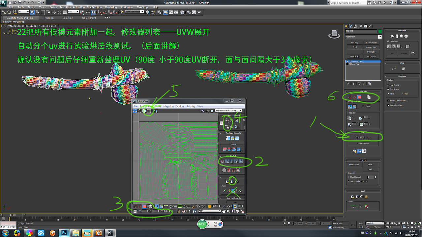Select Move tool in Edit UVWs toolbar

[135, 111]
